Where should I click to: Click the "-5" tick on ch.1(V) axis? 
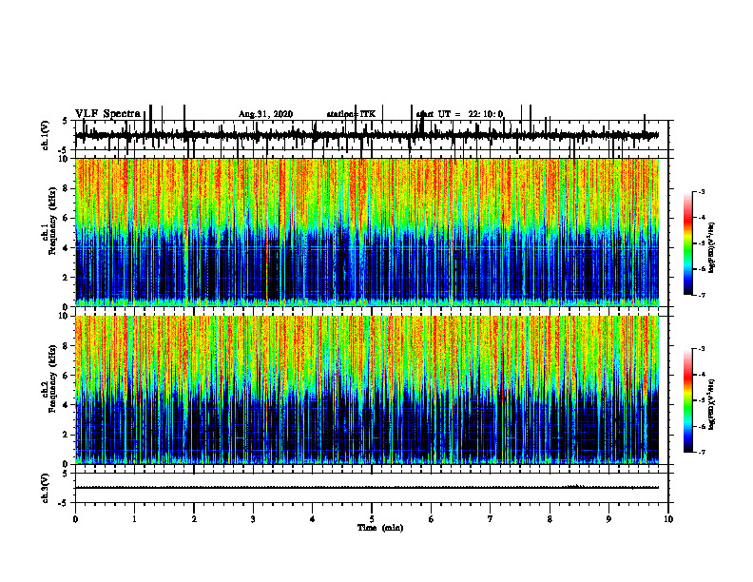coord(64,150)
